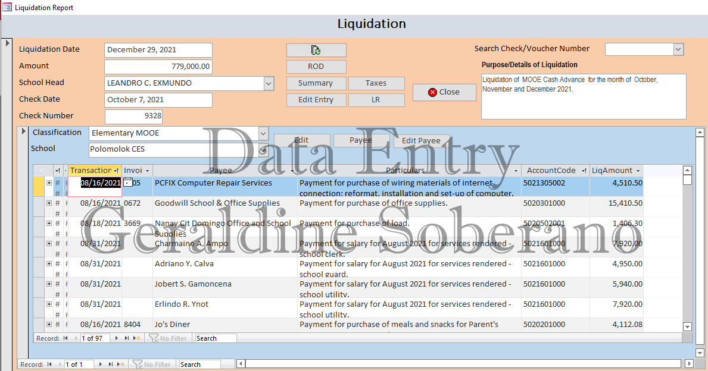Click the datasheet select-all corner box
The width and height of the screenshot is (708, 371).
[39, 171]
